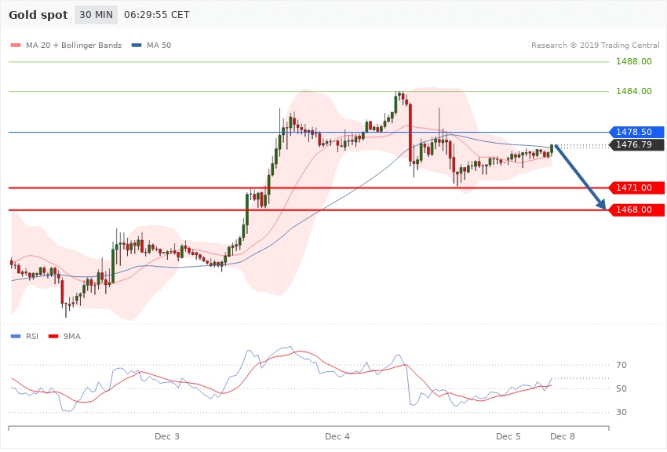Image resolution: width=667 pixels, height=452 pixels.
Task: Jump to the Dec 5 date marker
Action: (508, 436)
